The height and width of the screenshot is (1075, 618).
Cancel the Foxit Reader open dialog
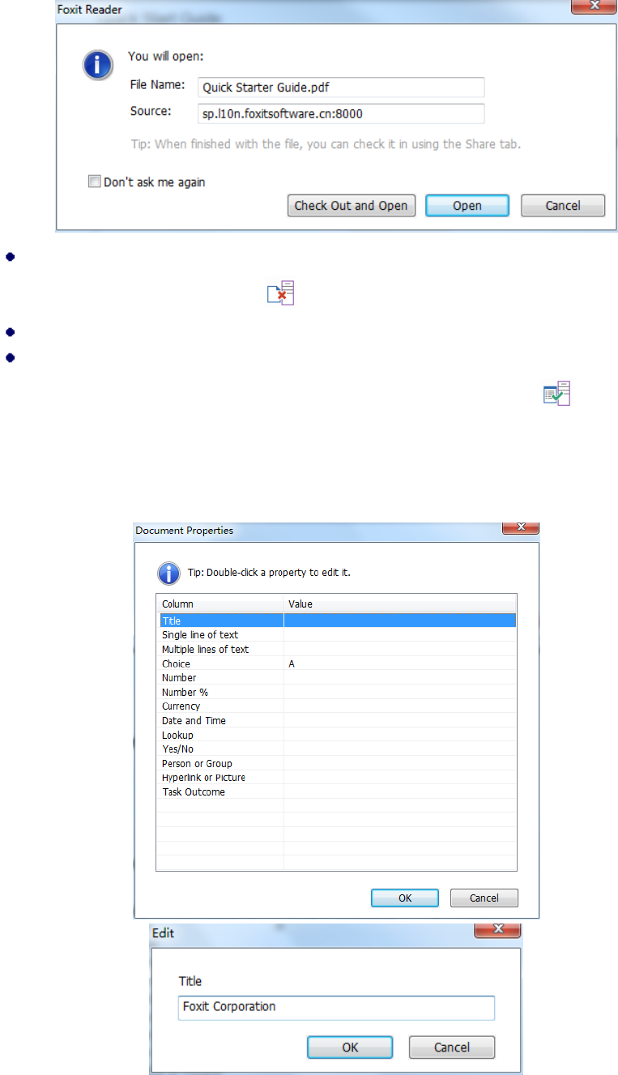[x=563, y=206]
